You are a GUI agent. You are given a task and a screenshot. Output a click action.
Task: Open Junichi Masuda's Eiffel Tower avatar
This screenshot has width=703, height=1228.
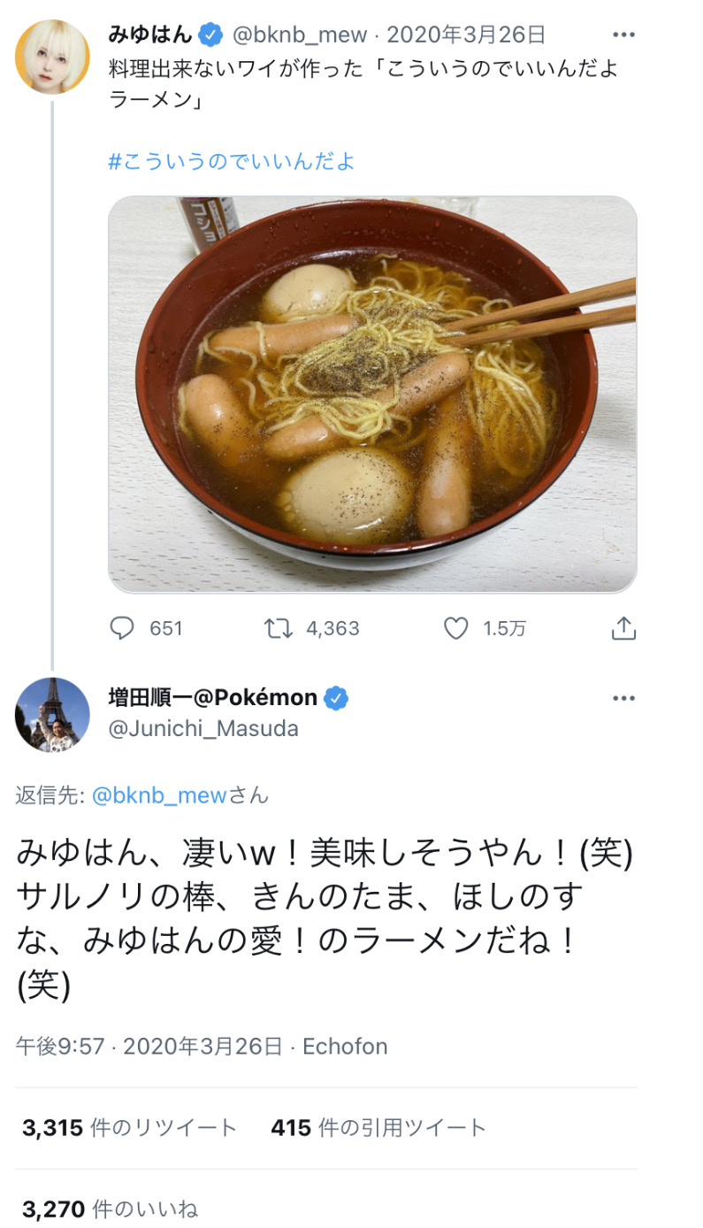[x=52, y=715]
